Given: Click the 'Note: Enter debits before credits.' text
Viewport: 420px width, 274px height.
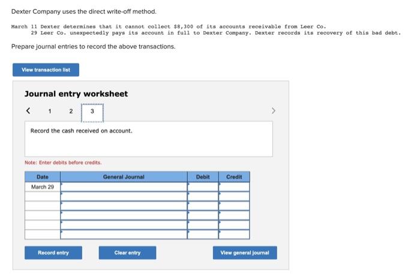Looking at the screenshot, I should point(63,162).
